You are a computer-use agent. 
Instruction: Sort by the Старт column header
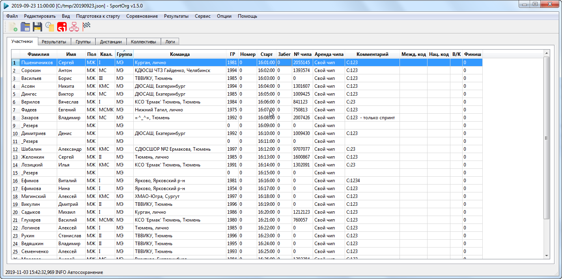pos(267,54)
